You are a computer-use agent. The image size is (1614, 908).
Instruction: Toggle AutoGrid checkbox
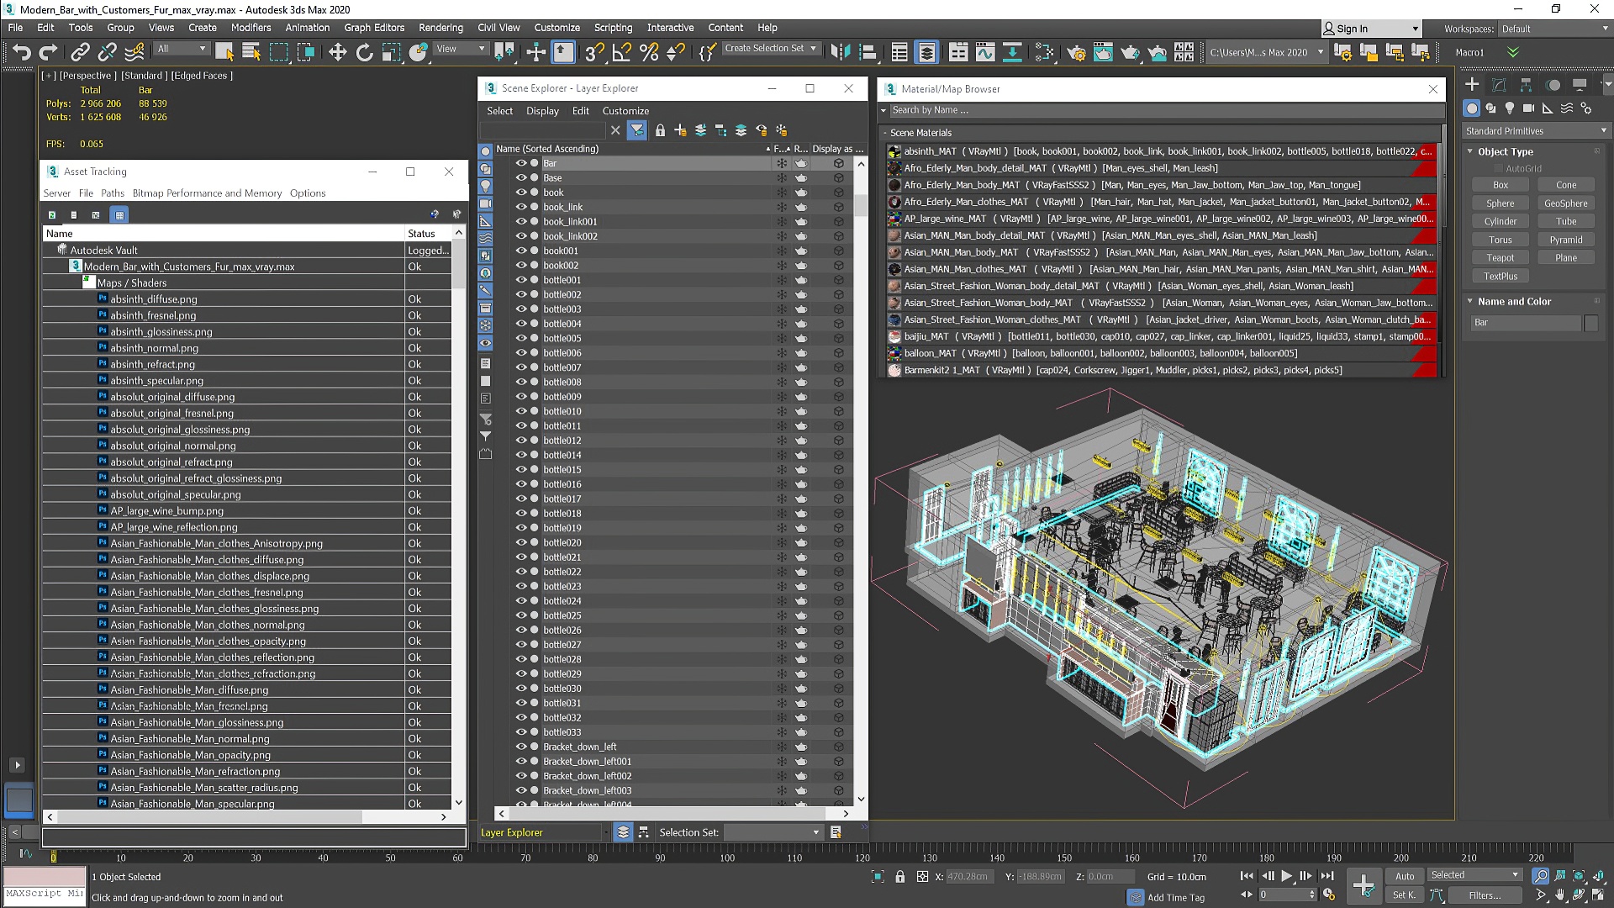pyautogui.click(x=1499, y=168)
